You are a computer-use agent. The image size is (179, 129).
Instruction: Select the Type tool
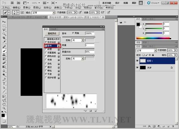tap(4, 83)
